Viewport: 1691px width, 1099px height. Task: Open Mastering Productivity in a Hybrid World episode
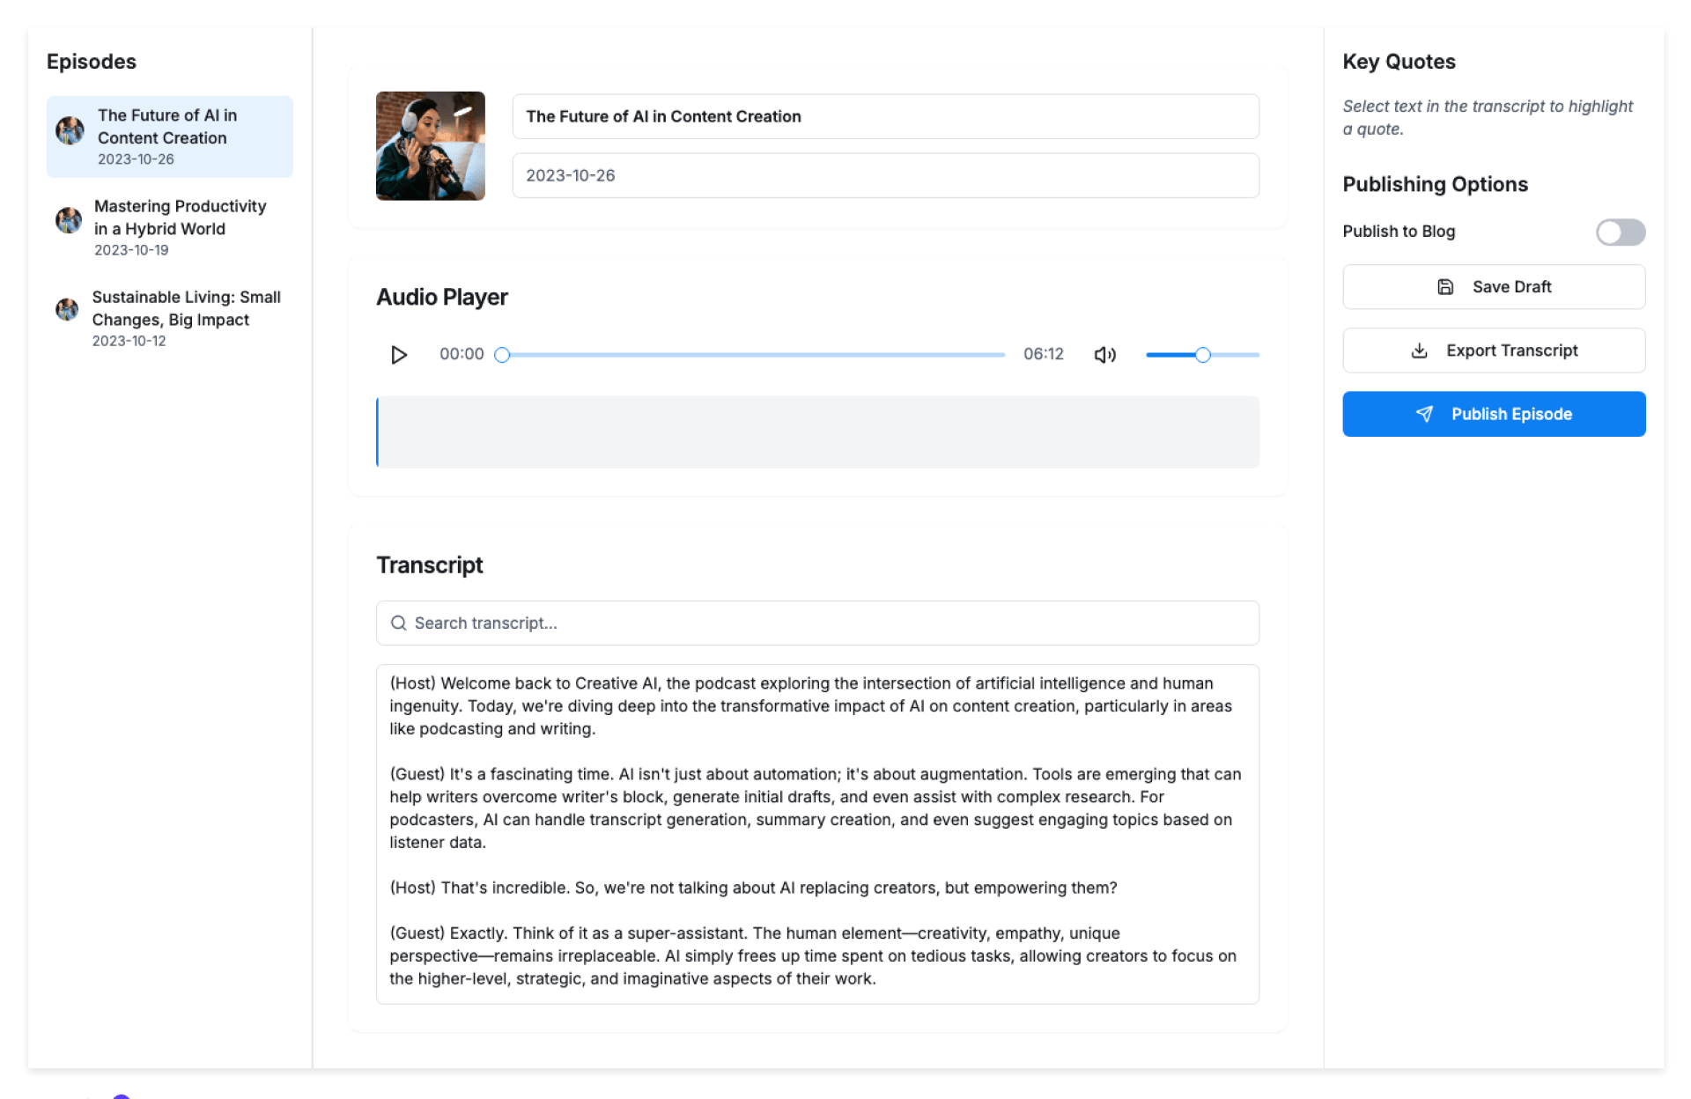(x=180, y=218)
